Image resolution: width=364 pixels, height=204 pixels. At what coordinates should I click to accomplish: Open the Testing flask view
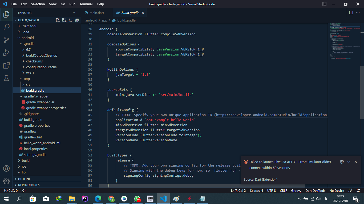pos(6,78)
